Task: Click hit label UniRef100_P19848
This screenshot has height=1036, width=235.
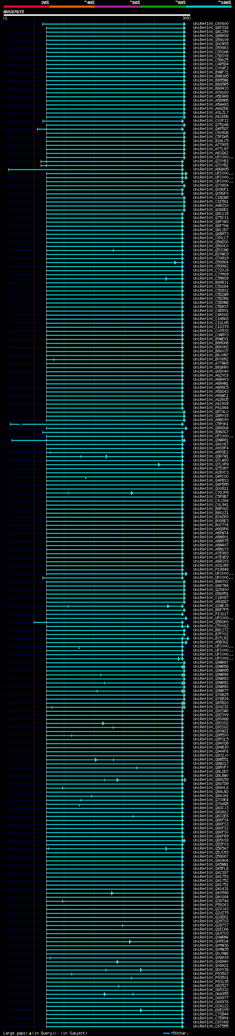Action: [x=210, y=570]
